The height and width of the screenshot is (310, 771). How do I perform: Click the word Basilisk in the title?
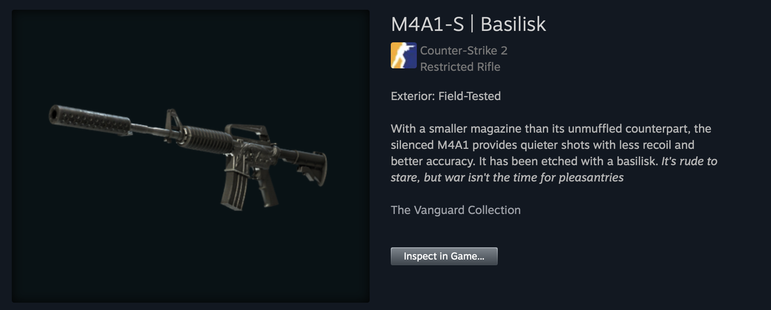click(513, 24)
